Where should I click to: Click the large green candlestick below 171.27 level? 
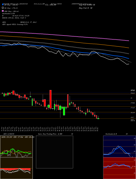[x=64, y=111]
